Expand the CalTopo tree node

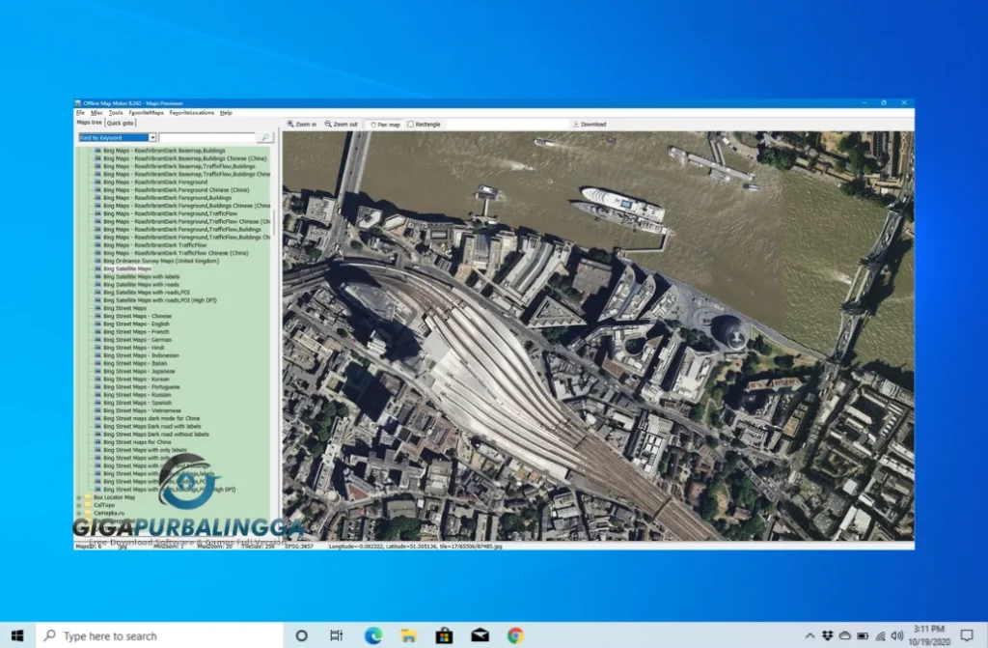coord(77,506)
